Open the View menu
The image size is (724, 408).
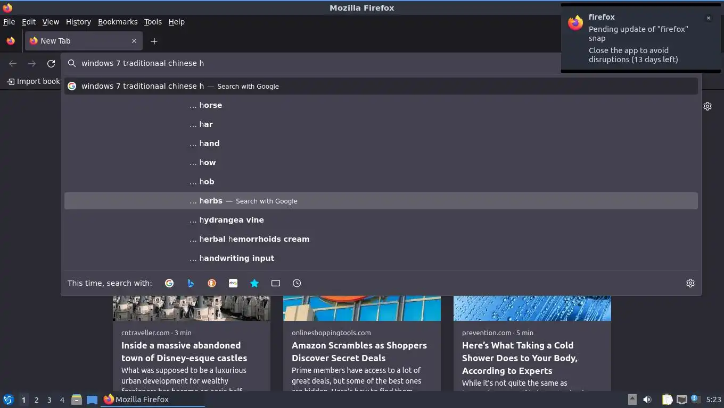51,22
